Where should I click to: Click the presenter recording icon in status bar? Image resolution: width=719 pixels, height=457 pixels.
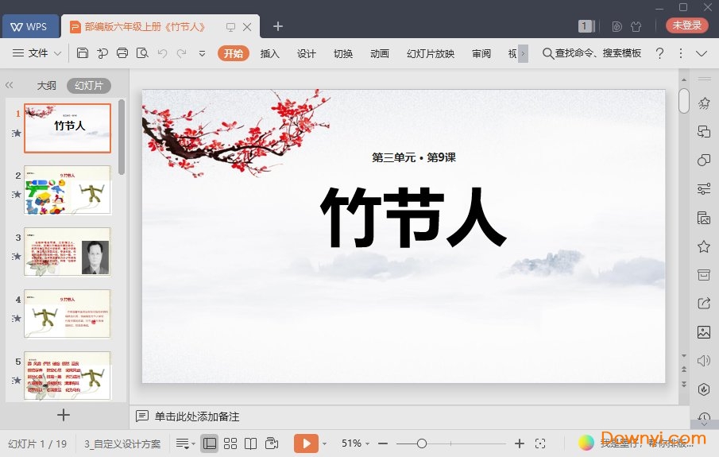[272, 443]
